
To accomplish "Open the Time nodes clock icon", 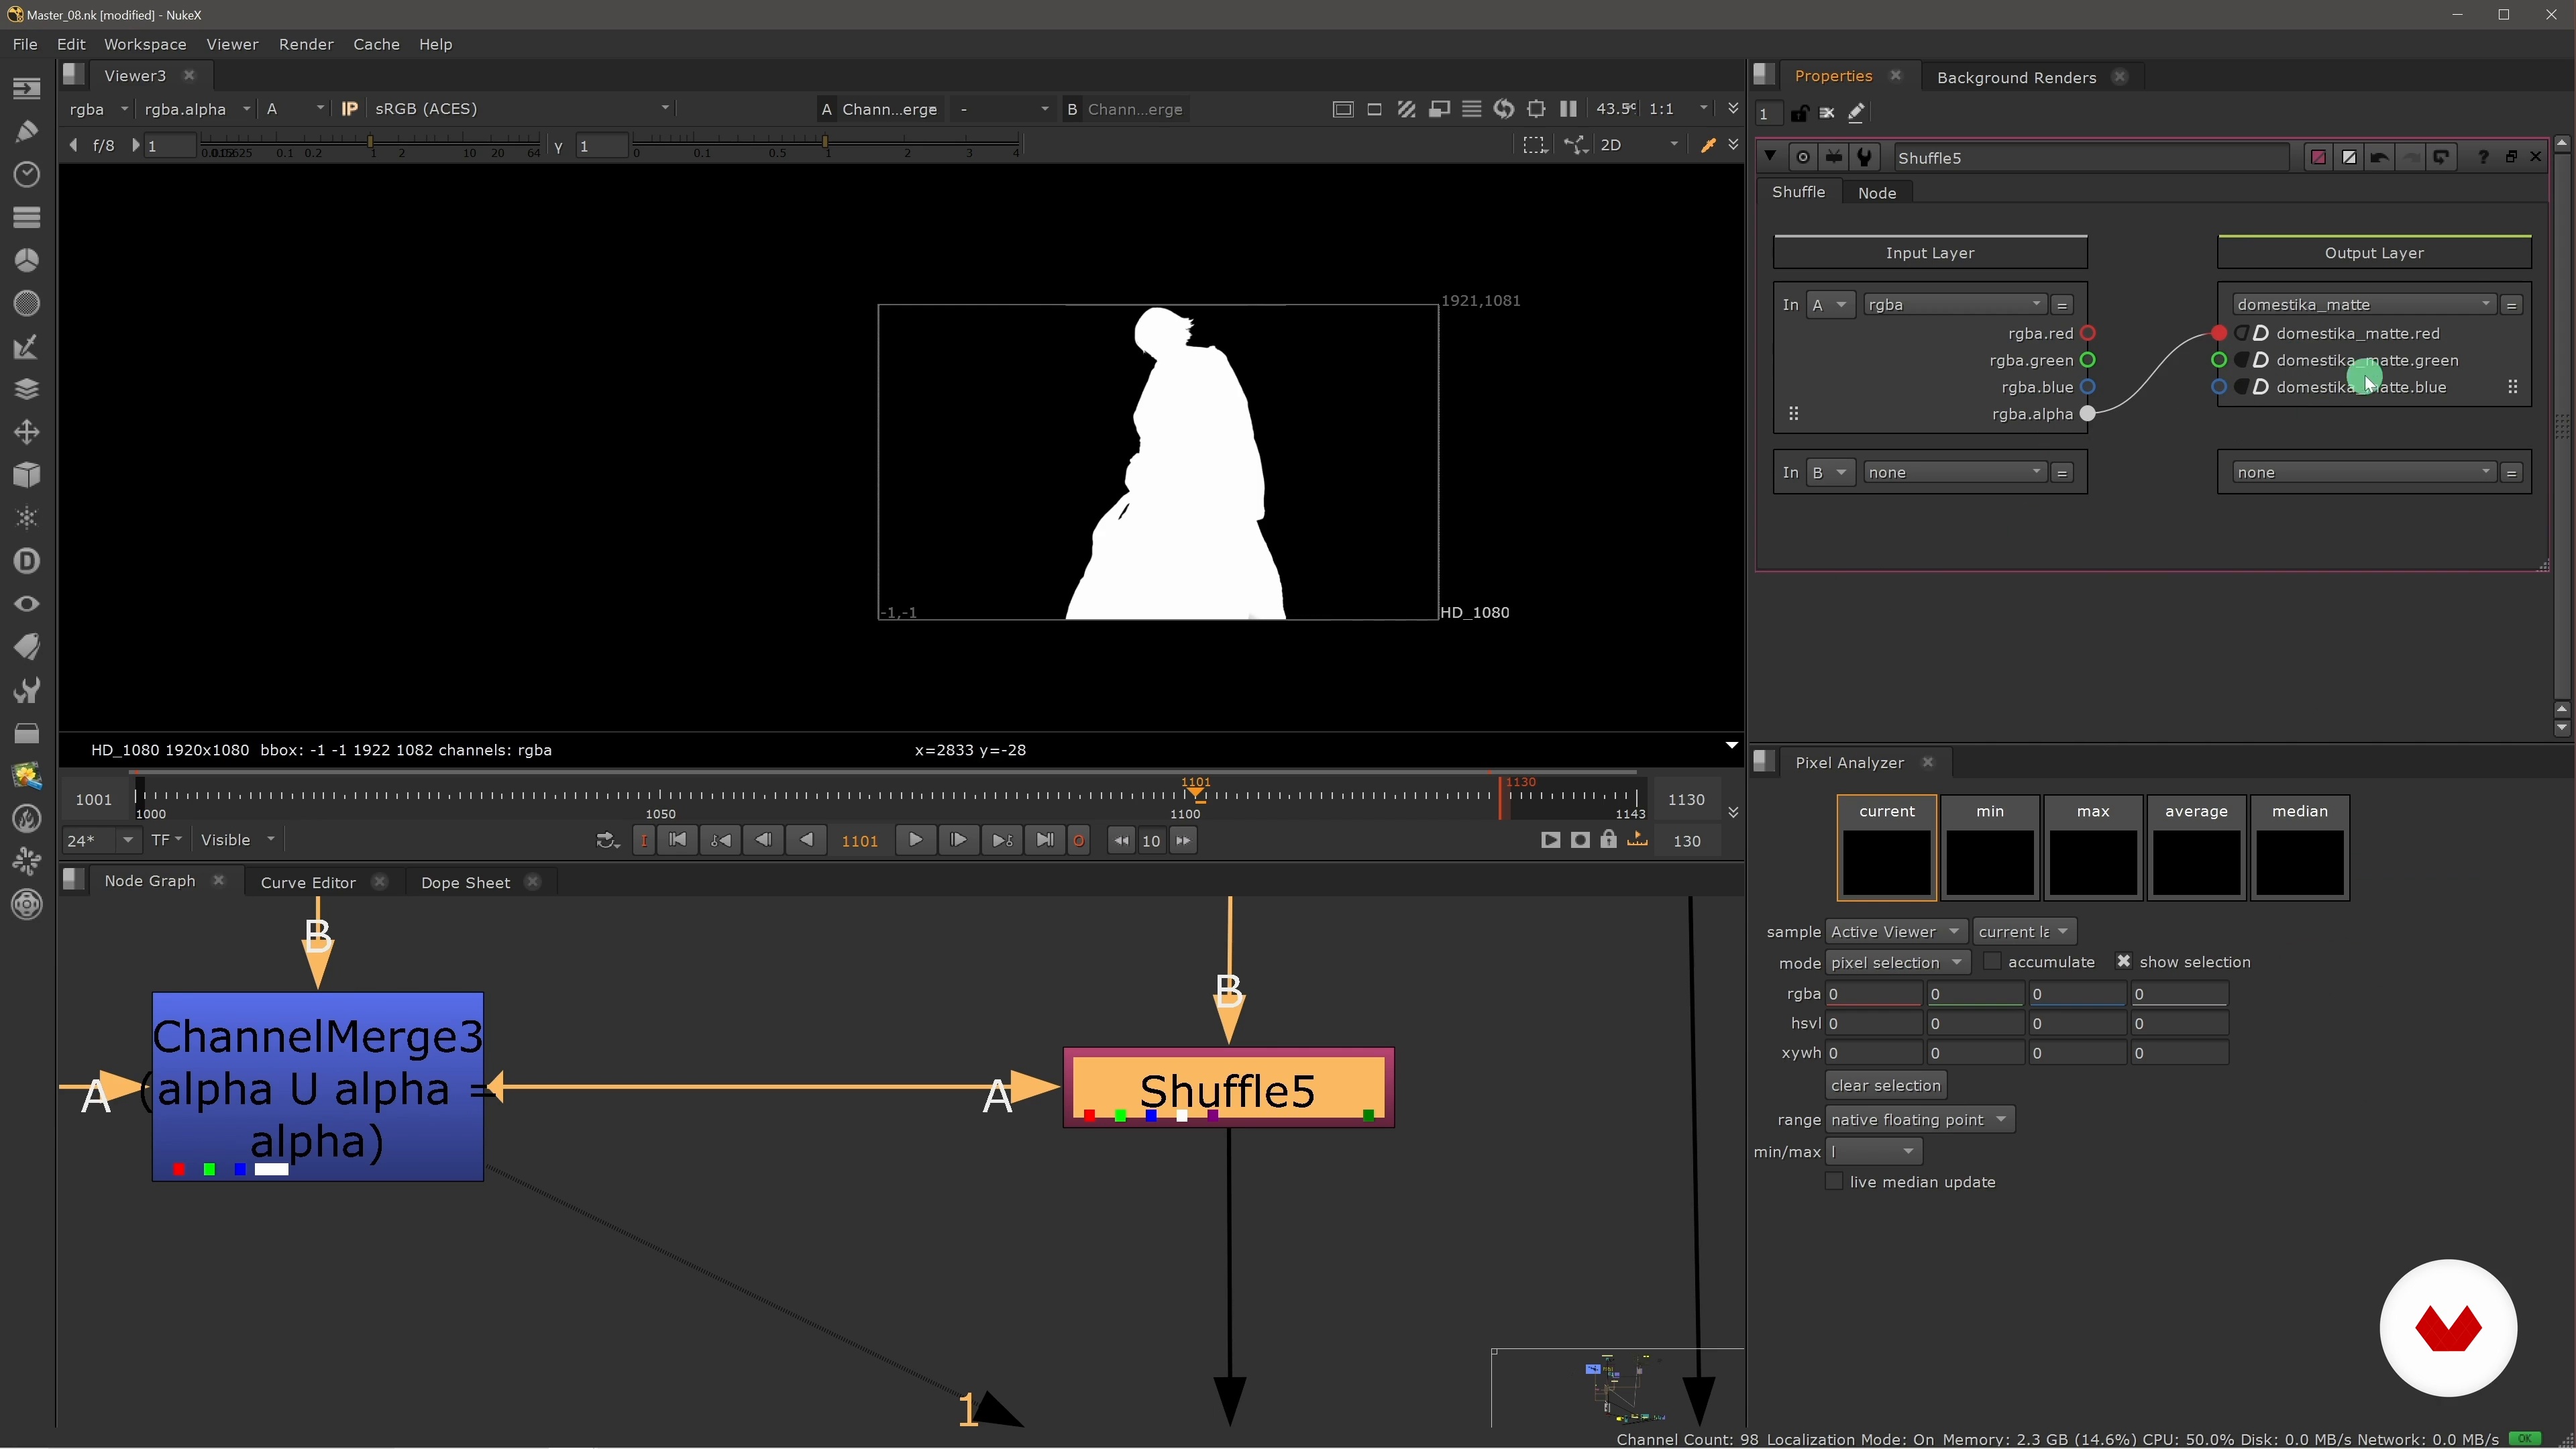I will [27, 174].
